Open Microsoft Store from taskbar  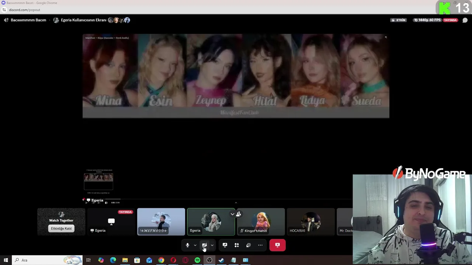pyautogui.click(x=137, y=260)
